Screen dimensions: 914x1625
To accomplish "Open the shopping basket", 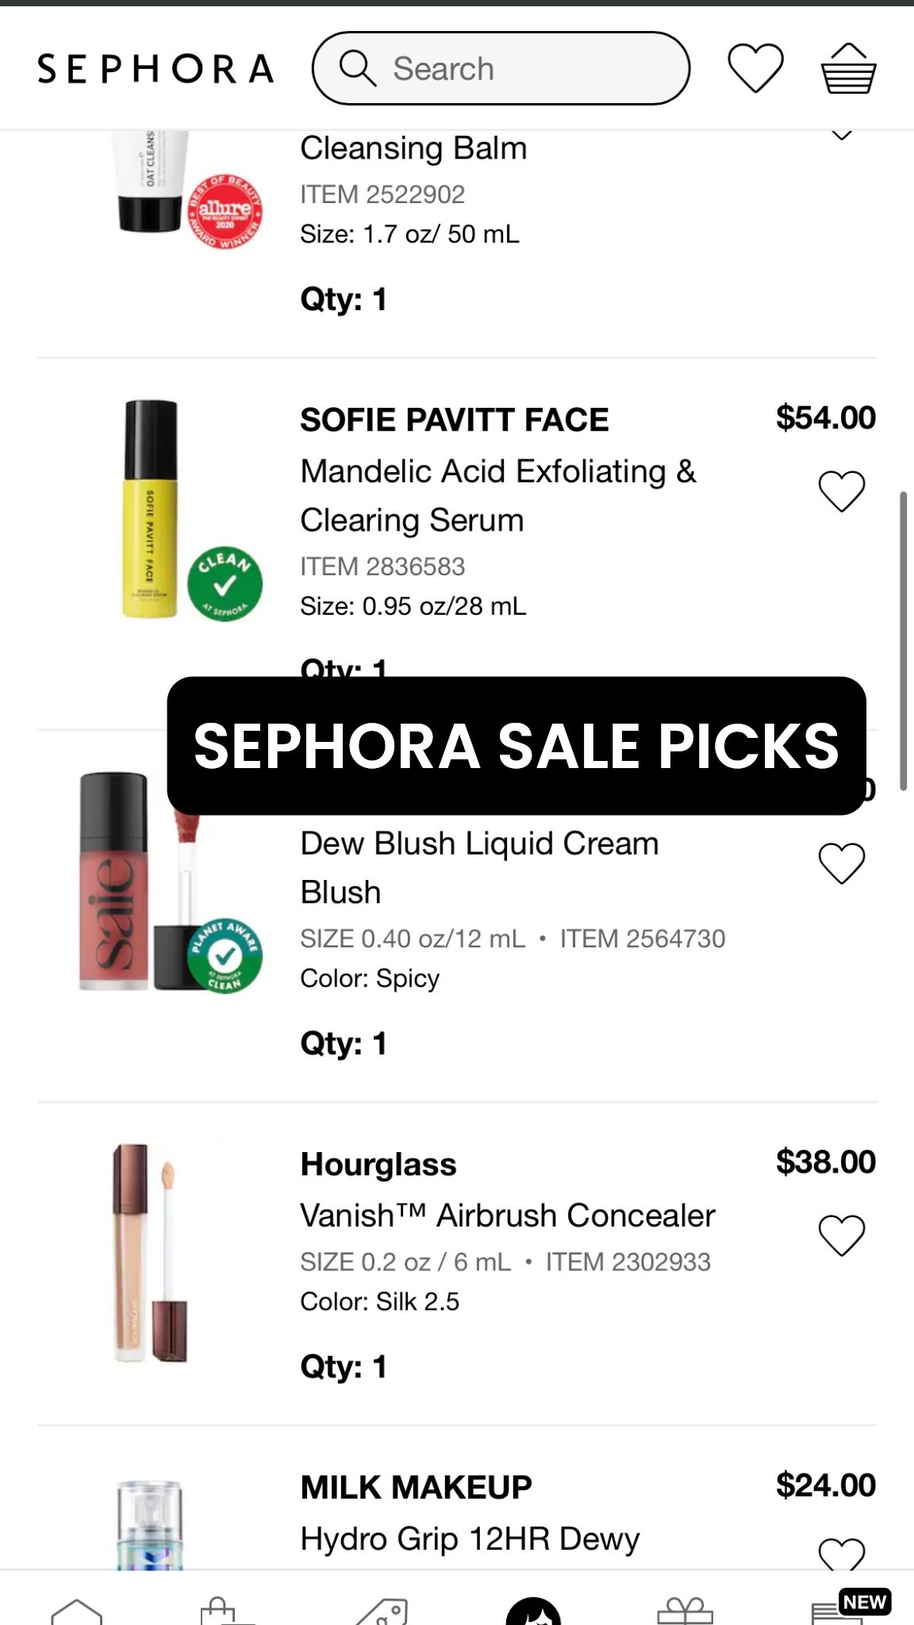I will coord(848,69).
